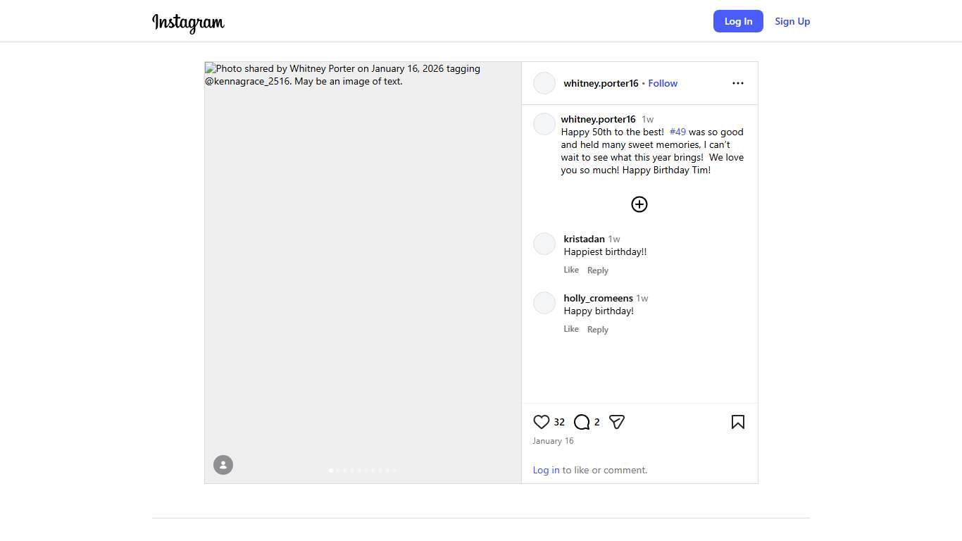Click the tagged people icon on photo
The height and width of the screenshot is (541, 962).
(x=223, y=465)
